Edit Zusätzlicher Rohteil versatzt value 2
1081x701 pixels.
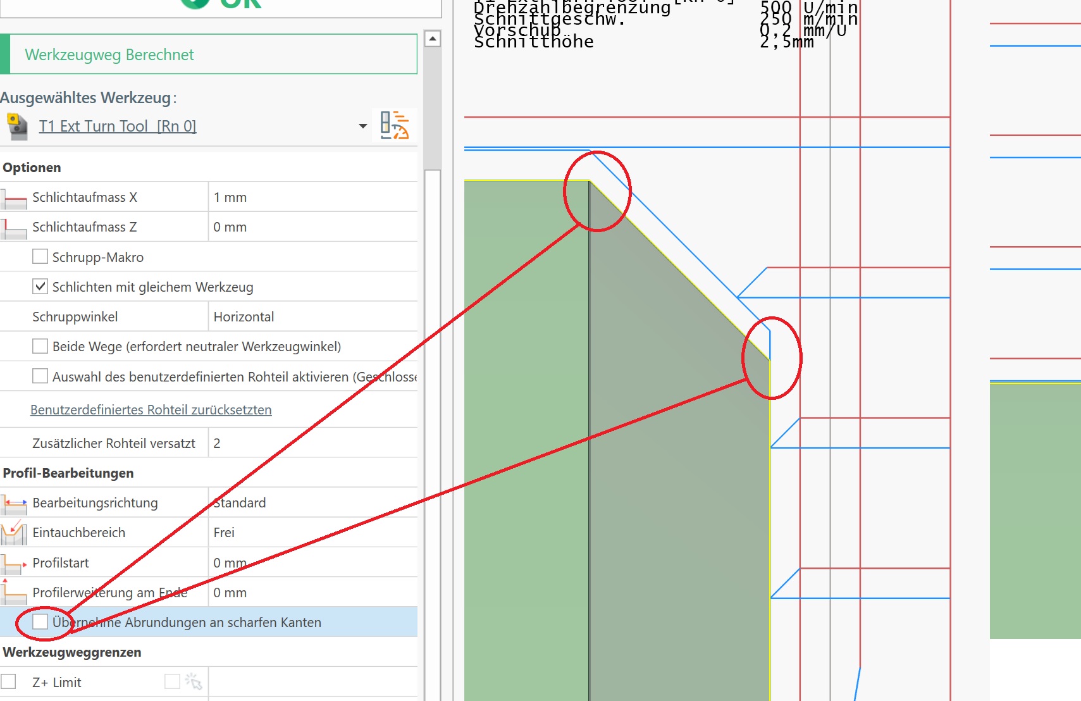coord(312,444)
